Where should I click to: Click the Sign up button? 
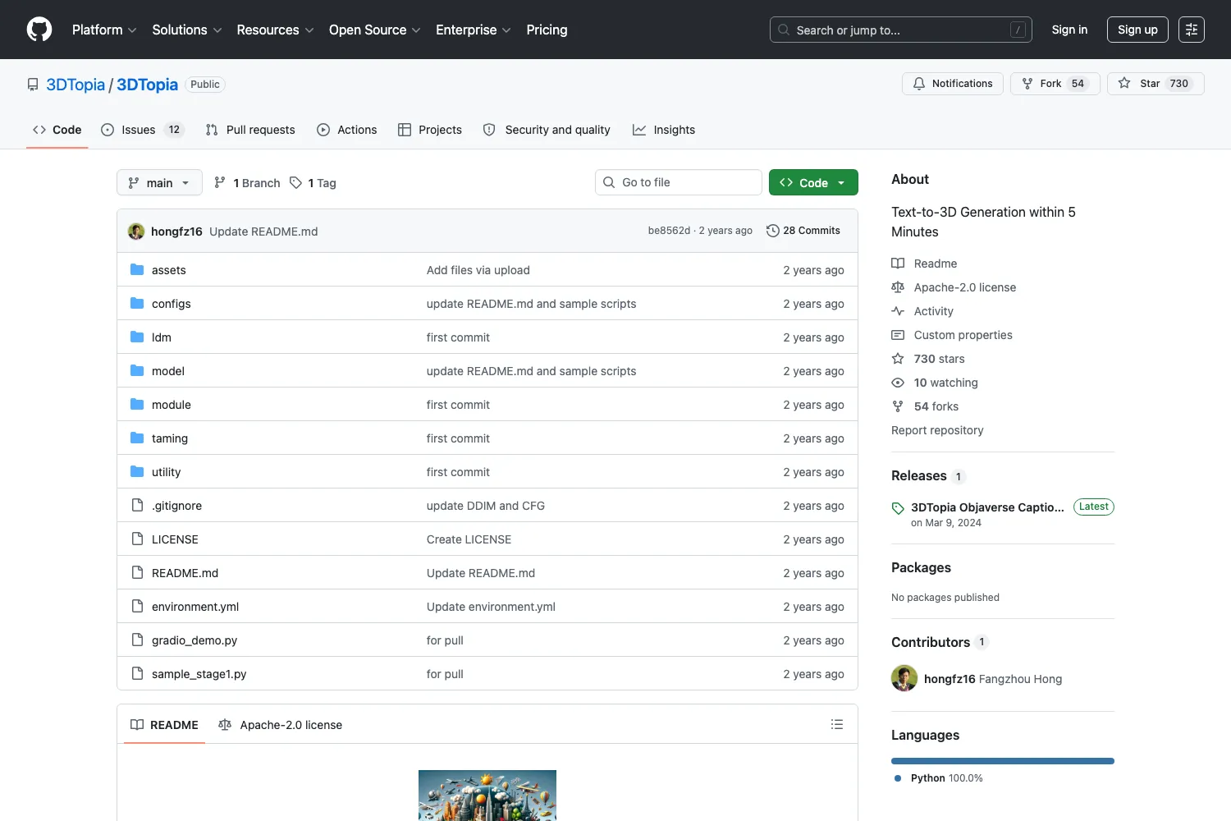coord(1137,30)
